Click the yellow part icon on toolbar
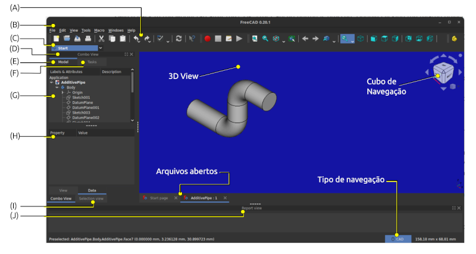 coord(455,39)
